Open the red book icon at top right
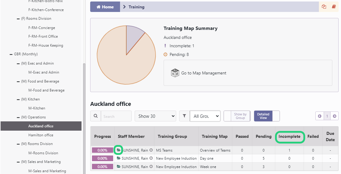 coord(334,7)
